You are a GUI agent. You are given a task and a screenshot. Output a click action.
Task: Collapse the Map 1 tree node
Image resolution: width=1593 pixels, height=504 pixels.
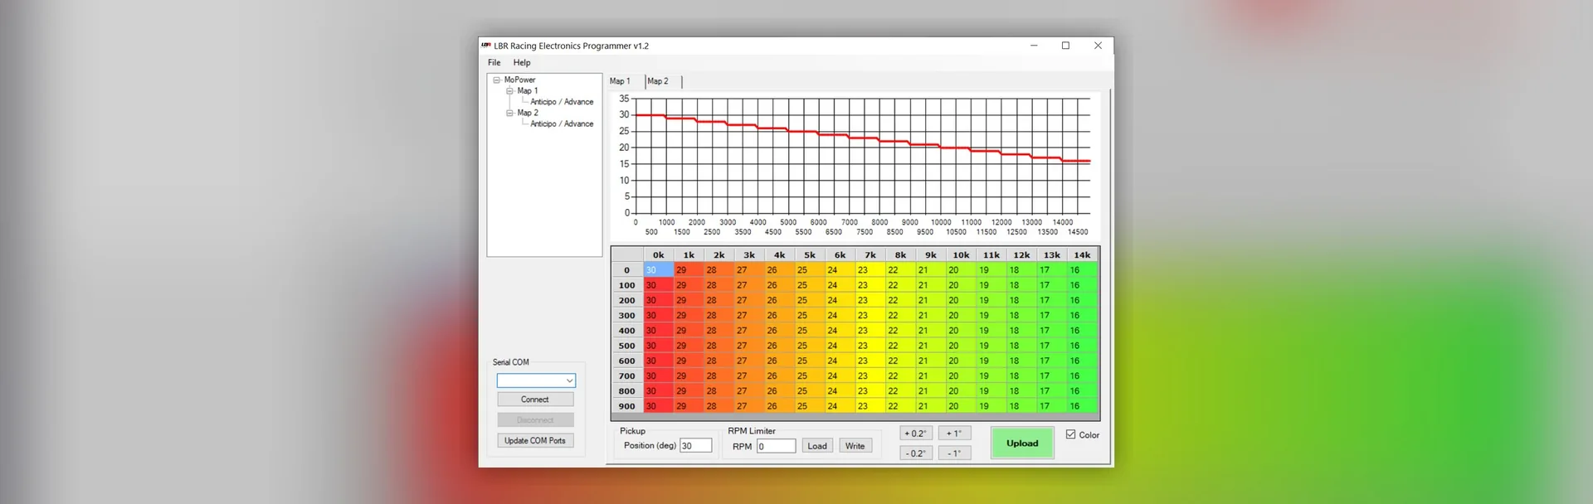tap(509, 91)
